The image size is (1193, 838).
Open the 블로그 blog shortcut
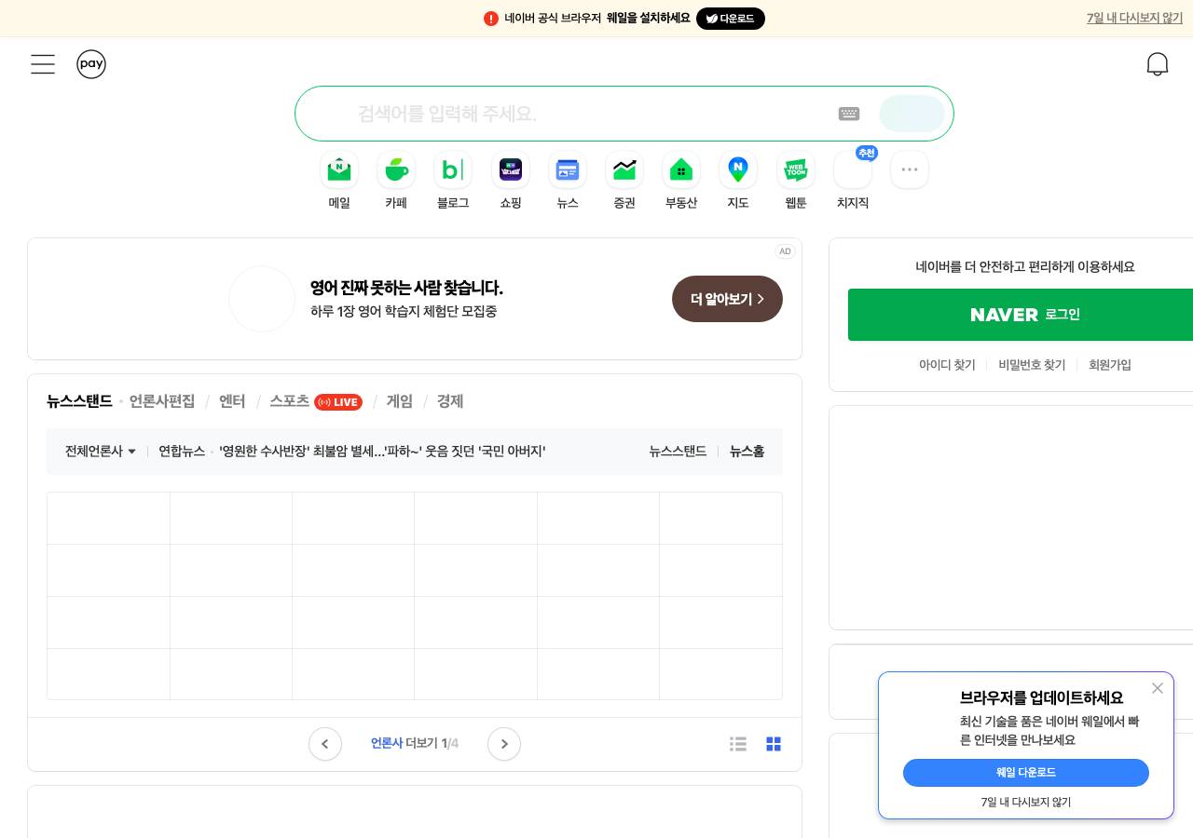[x=453, y=182]
